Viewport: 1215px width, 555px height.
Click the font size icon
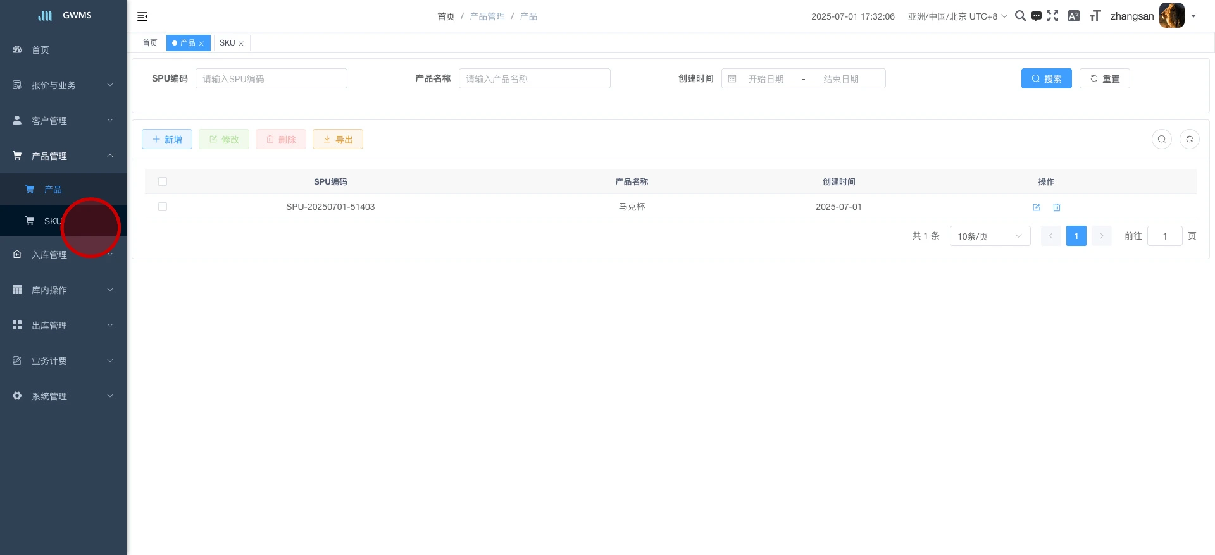click(1095, 16)
